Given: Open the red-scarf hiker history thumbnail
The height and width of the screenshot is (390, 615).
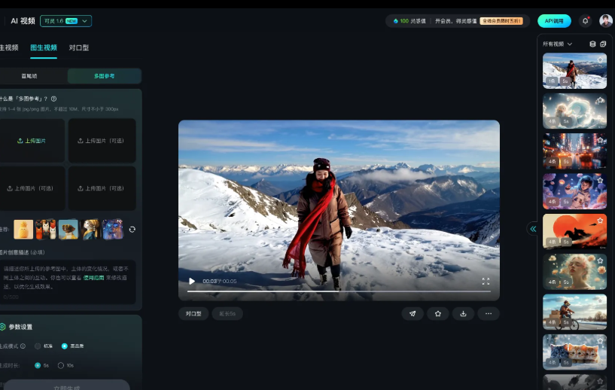Looking at the screenshot, I should [x=574, y=71].
